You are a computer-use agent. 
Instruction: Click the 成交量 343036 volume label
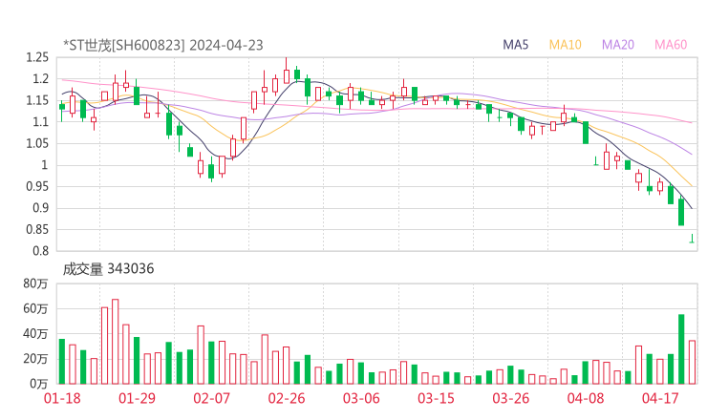pyautogui.click(x=108, y=269)
